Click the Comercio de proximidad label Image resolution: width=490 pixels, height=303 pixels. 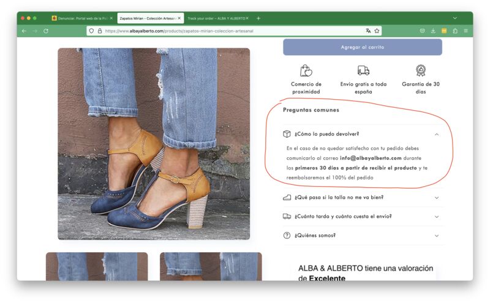click(x=306, y=88)
